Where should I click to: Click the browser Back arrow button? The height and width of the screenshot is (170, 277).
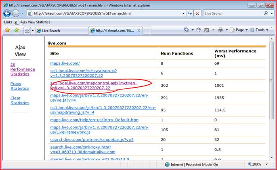pos(7,13)
